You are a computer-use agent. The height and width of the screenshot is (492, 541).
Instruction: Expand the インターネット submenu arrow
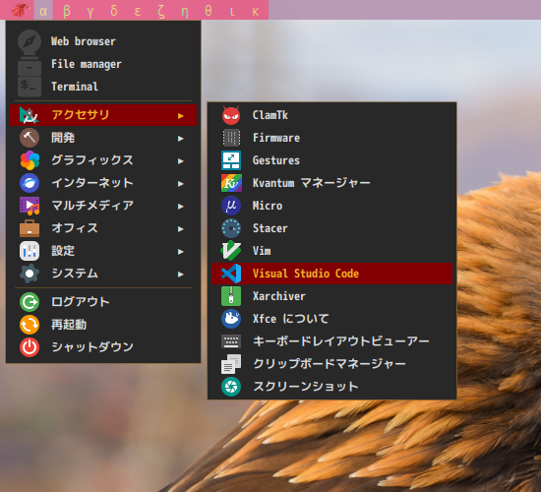pyautogui.click(x=180, y=184)
